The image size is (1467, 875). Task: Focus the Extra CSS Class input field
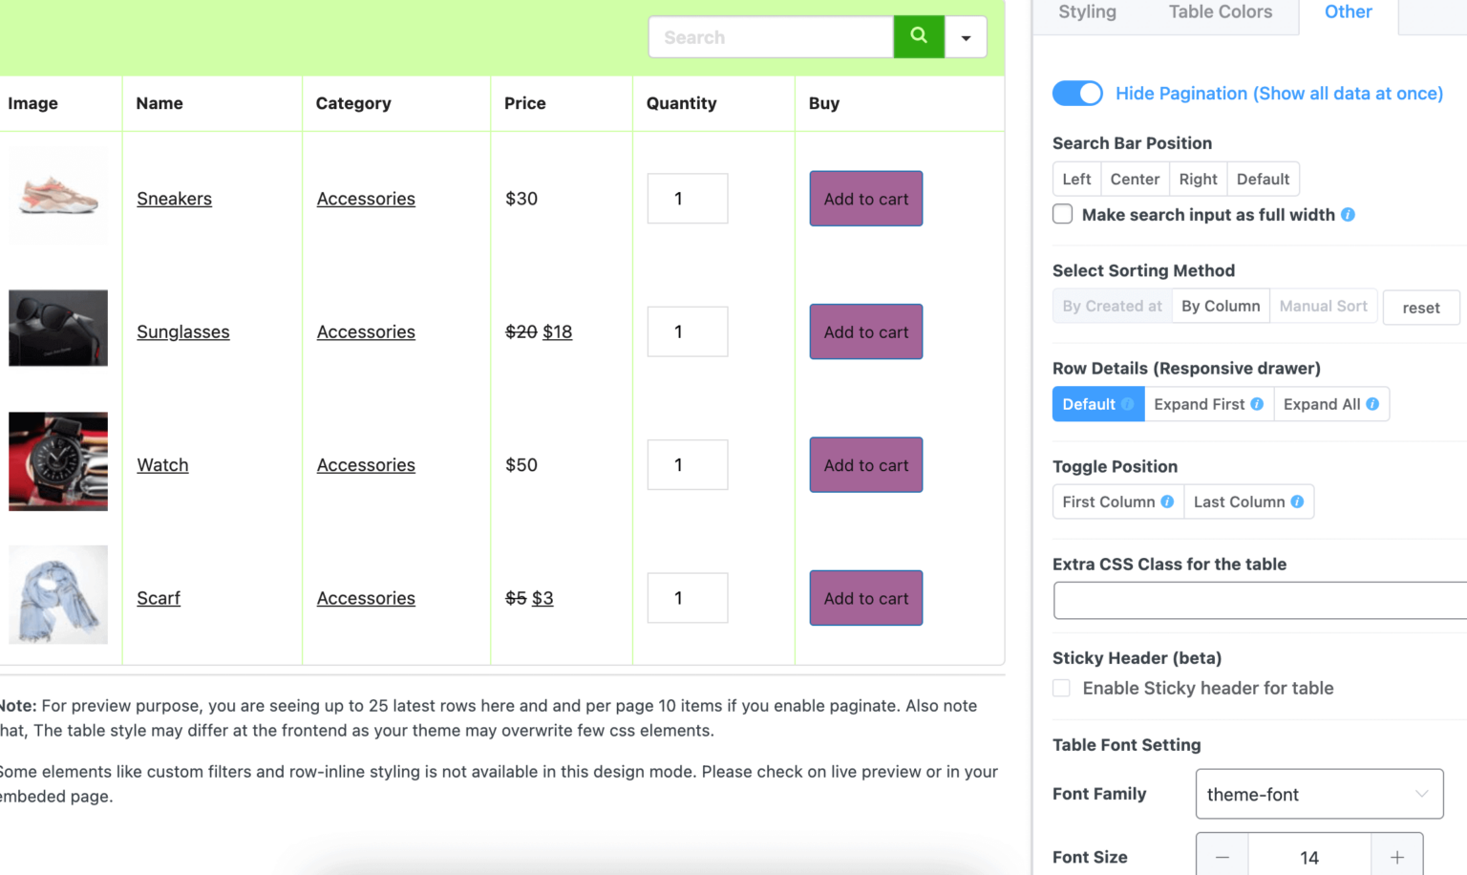tap(1260, 601)
